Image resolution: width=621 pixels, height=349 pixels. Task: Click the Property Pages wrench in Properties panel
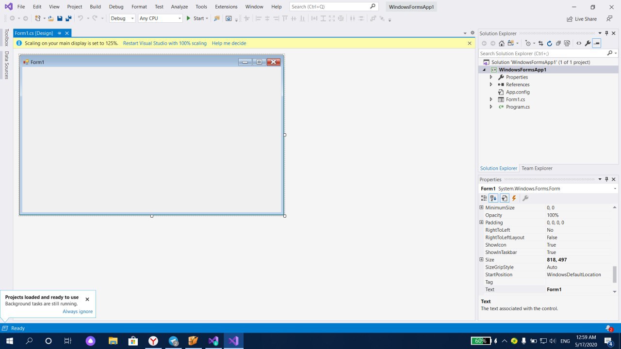tap(525, 198)
